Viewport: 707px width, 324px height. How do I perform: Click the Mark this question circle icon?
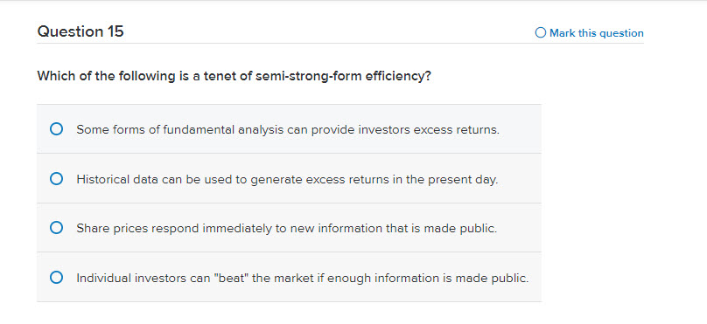[x=540, y=33]
